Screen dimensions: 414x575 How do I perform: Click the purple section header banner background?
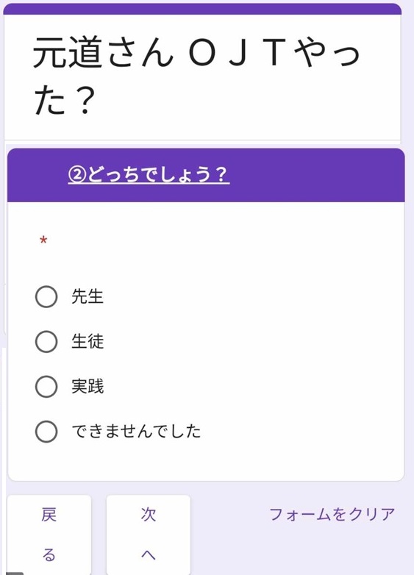point(315,175)
